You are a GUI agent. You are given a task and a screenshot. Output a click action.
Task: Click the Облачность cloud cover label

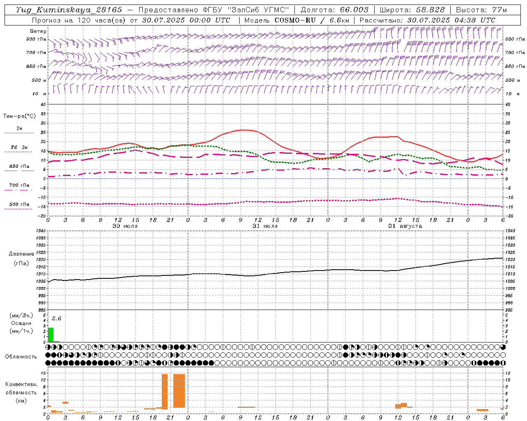pyautogui.click(x=21, y=357)
